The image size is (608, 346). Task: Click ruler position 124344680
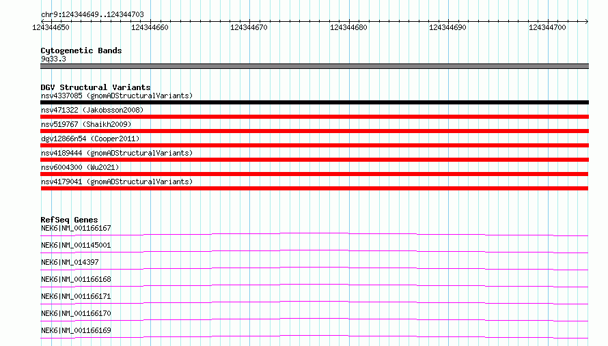pyautogui.click(x=348, y=27)
